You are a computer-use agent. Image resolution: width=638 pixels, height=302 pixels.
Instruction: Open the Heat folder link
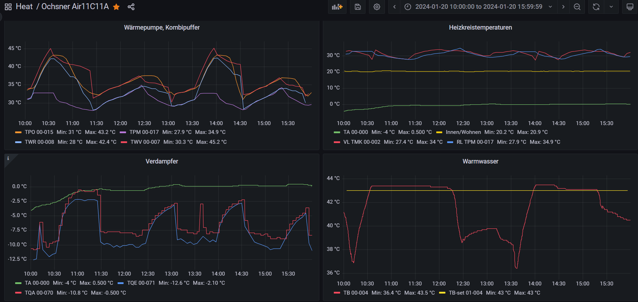pyautogui.click(x=24, y=7)
